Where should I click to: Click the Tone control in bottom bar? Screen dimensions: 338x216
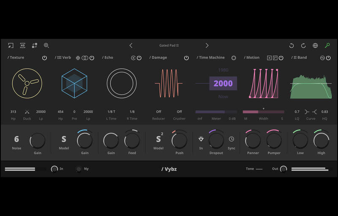[x=254, y=169]
